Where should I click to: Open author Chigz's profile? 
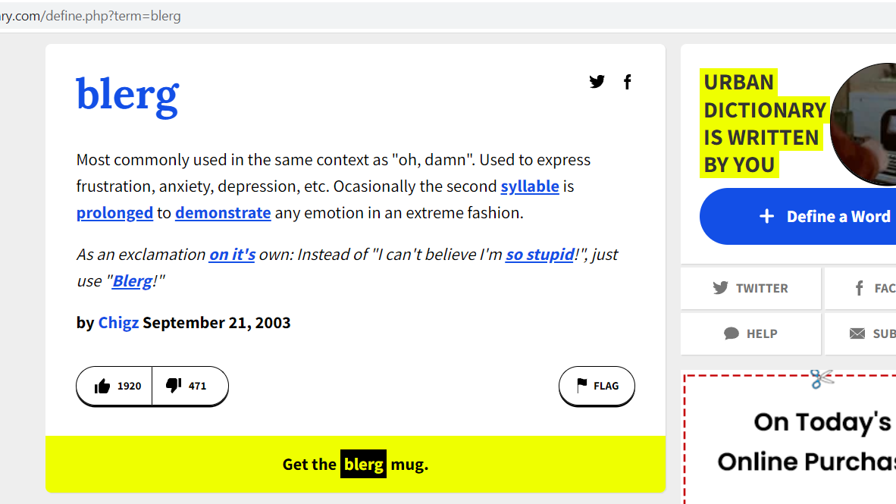pos(118,323)
